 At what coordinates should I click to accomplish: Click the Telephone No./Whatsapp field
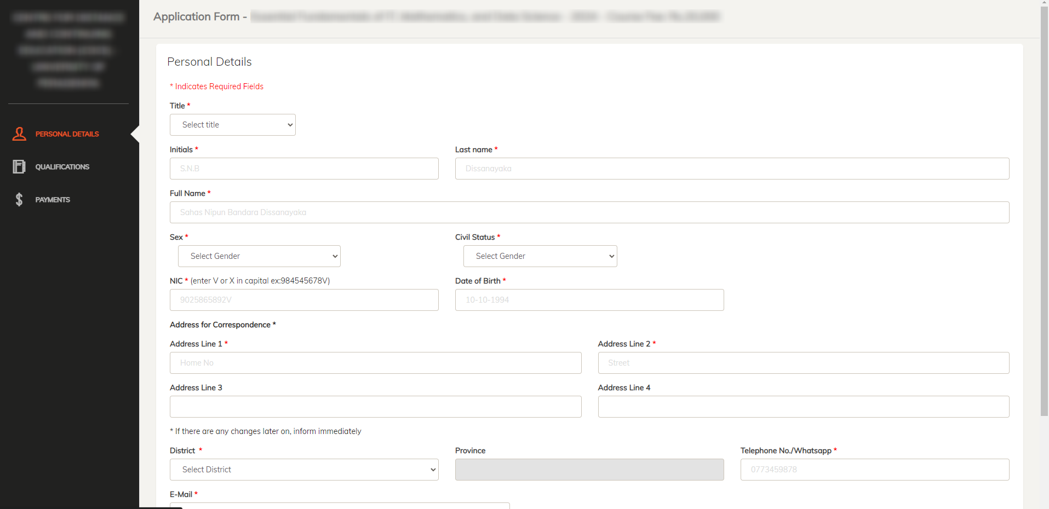(x=874, y=469)
